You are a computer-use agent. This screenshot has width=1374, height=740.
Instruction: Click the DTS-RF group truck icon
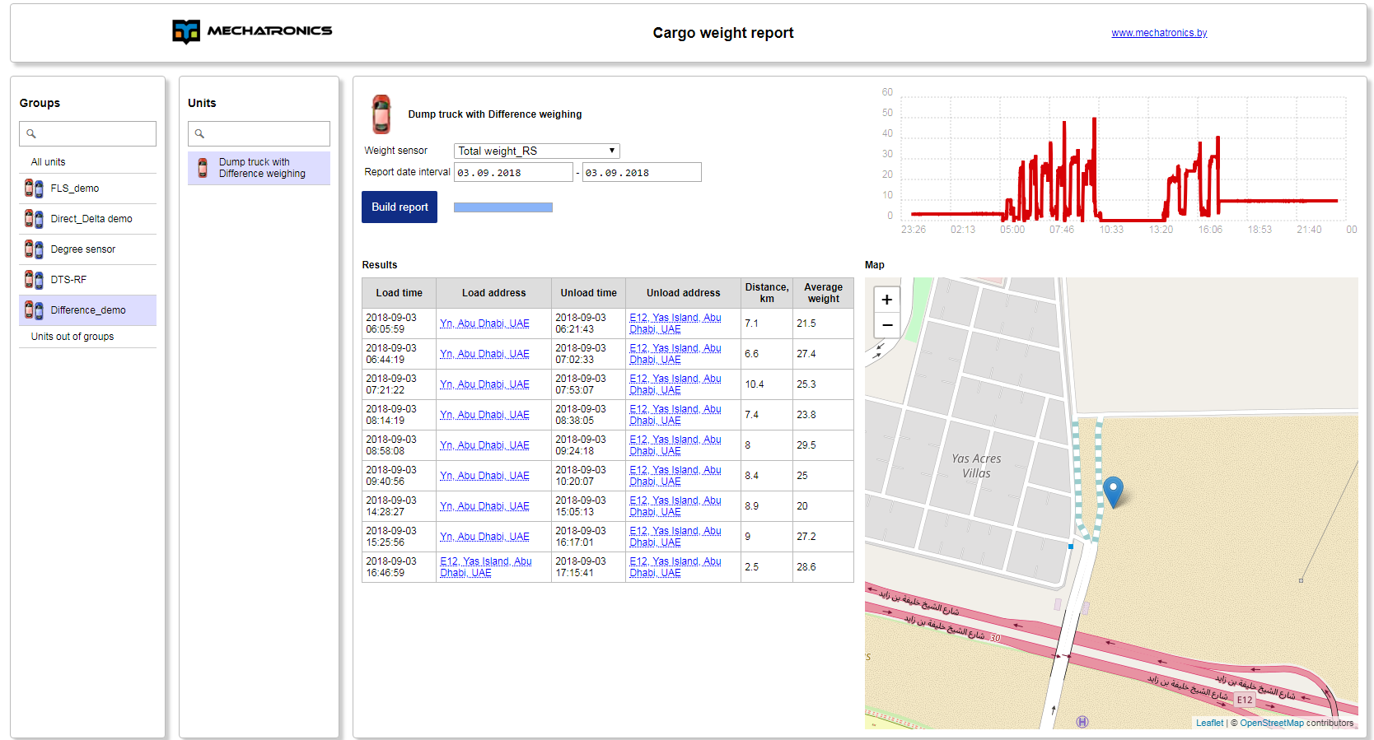click(34, 280)
